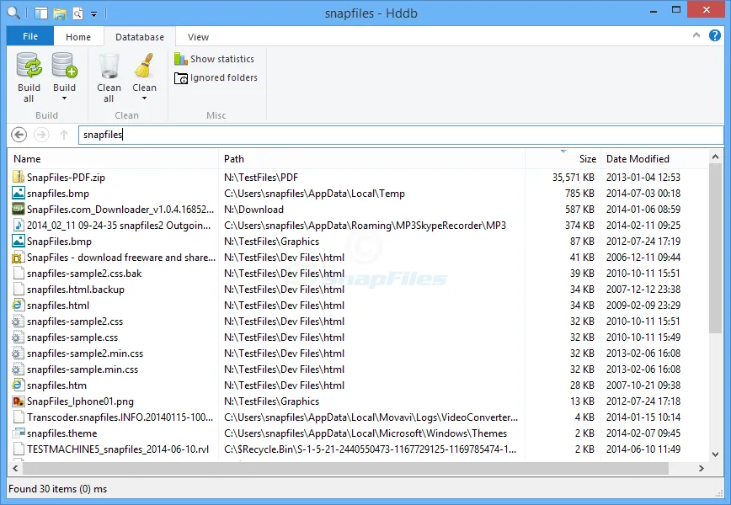Image resolution: width=731 pixels, height=505 pixels.
Task: Sort by the Path column header
Action: (x=371, y=159)
